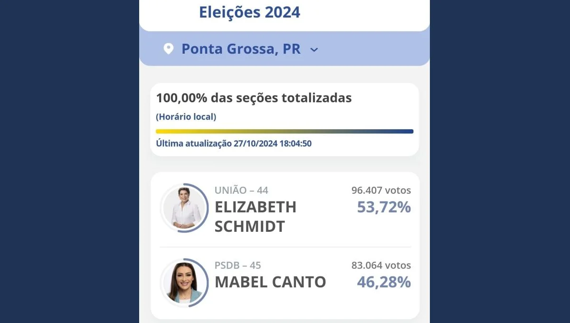Click the ELIZABETH SCHMIDT candidate name
The width and height of the screenshot is (570, 323).
click(255, 217)
